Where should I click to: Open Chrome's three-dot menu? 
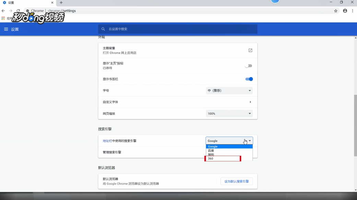click(353, 11)
